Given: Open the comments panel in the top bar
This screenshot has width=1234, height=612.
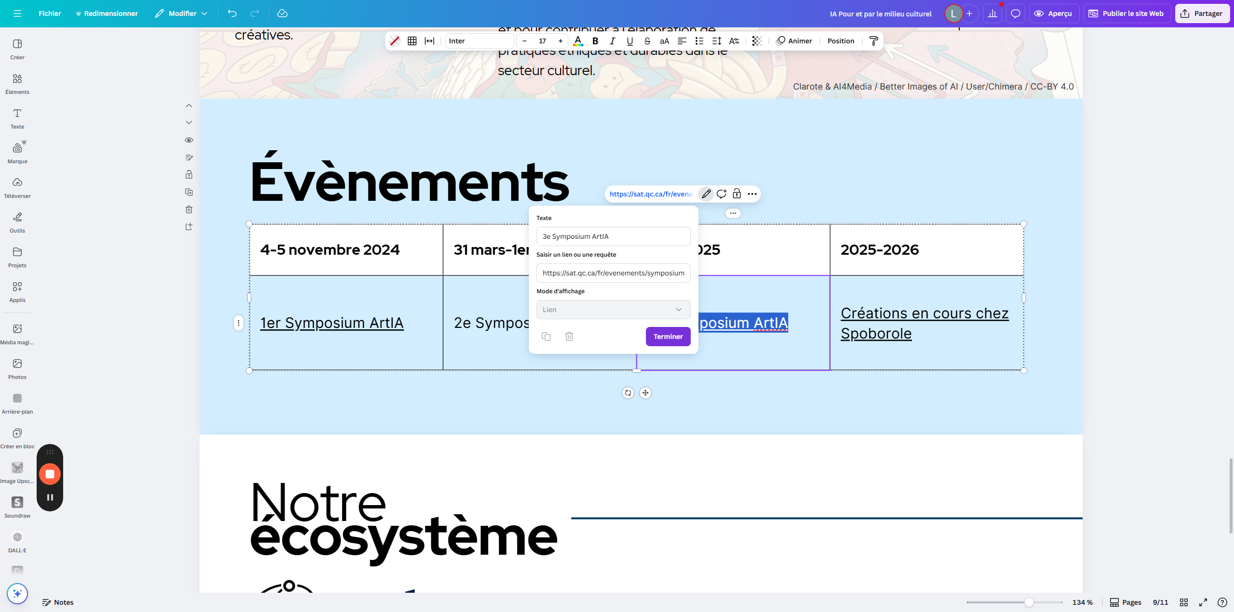Looking at the screenshot, I should pos(1015,13).
